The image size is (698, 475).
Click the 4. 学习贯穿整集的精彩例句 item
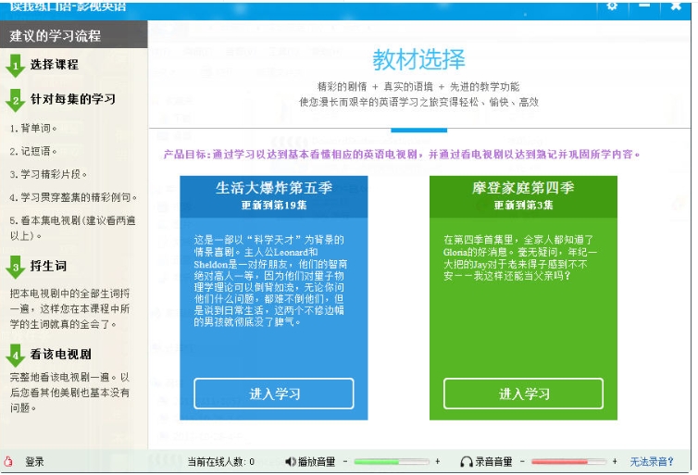pos(73,197)
